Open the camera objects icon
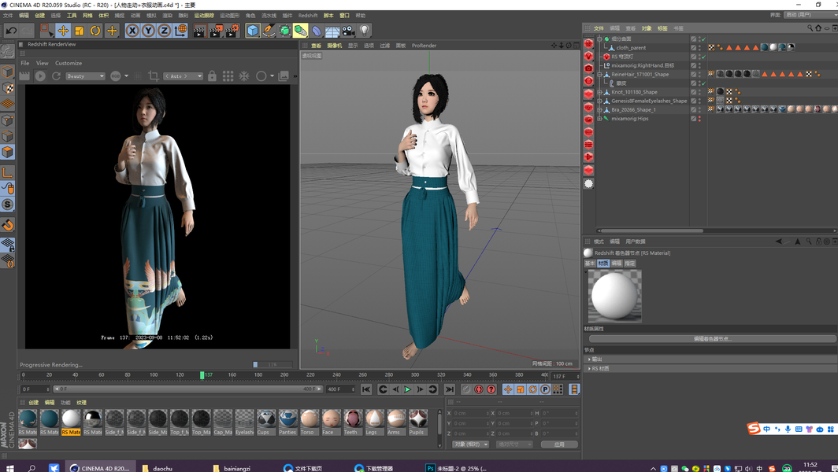Viewport: 838px width, 472px height. (x=348, y=31)
